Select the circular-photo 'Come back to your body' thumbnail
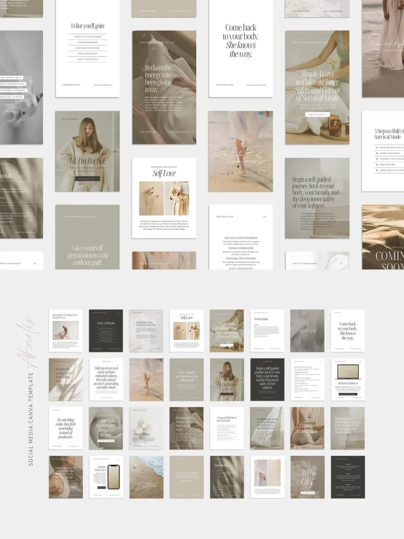404x539 pixels. (x=106, y=428)
